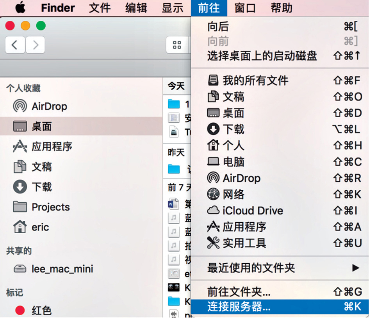Select 桌面 in the sidebar favorites
369x318 pixels.
pyautogui.click(x=41, y=126)
